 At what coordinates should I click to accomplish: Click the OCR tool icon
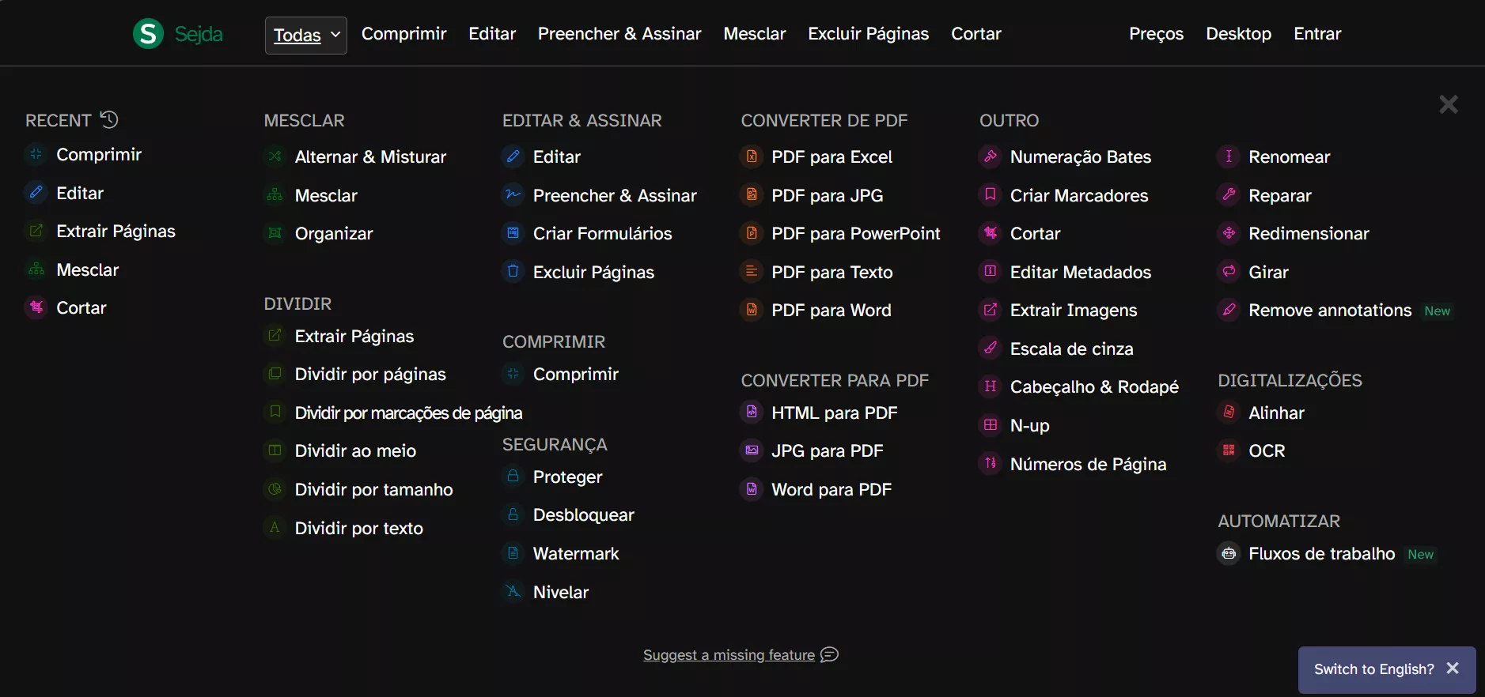coord(1229,450)
